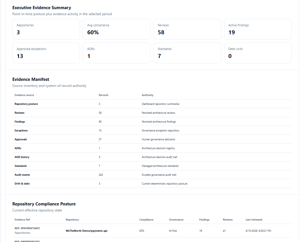
Task: Click 'Architecture decision audit trail' authority text
Action: (160, 157)
